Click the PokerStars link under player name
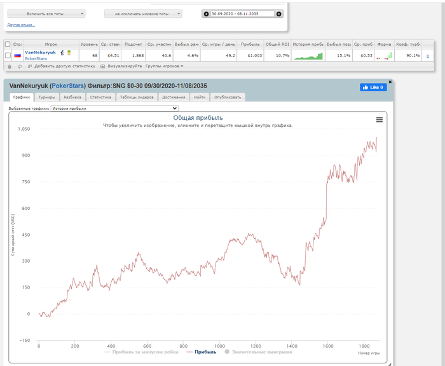The height and width of the screenshot is (366, 445). [36, 58]
